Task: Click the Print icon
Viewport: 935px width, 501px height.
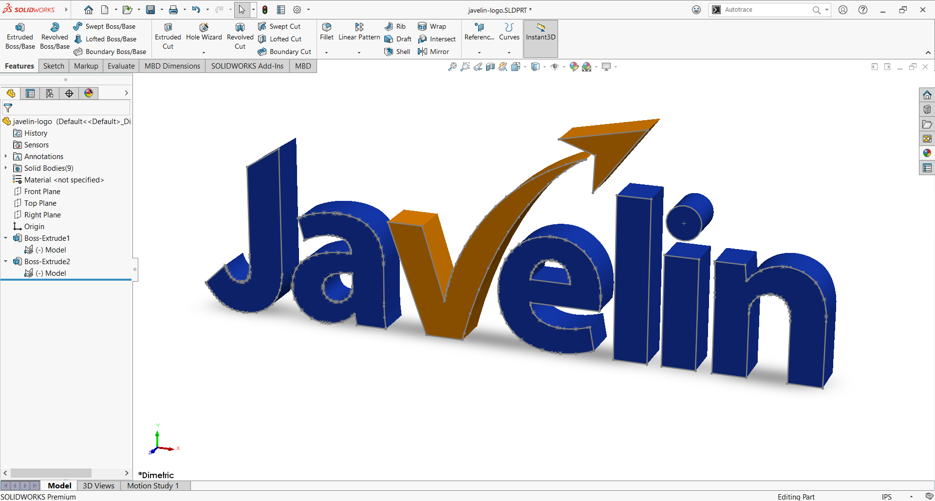Action: coord(173,10)
